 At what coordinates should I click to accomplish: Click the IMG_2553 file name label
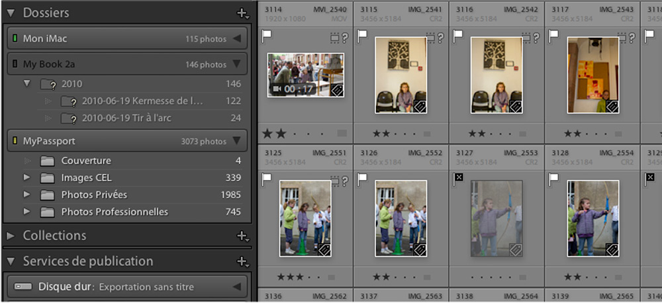pos(522,153)
